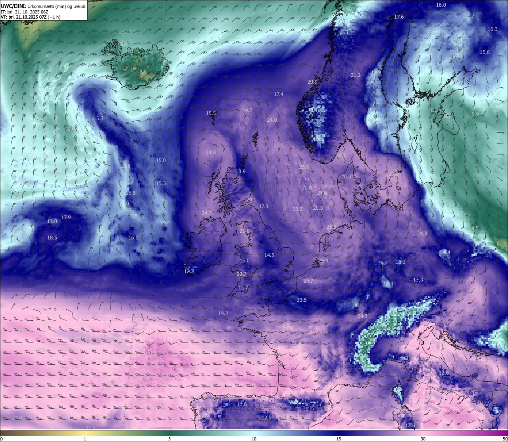
Task: Click the 11.7 value label
Action: [x=383, y=263]
